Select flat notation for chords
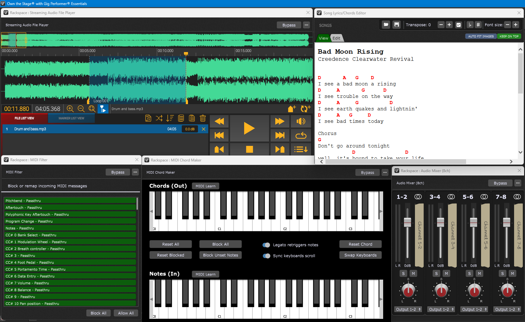Image resolution: width=525 pixels, height=322 pixels. click(470, 25)
